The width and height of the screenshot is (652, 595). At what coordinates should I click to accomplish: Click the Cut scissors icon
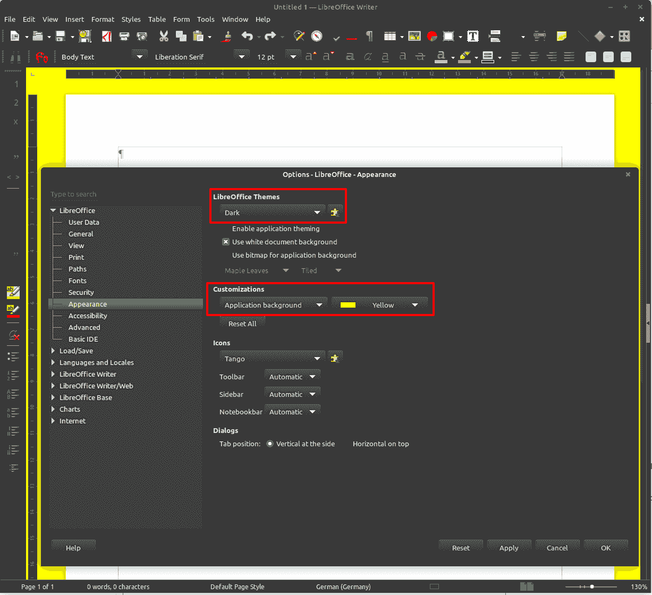164,36
